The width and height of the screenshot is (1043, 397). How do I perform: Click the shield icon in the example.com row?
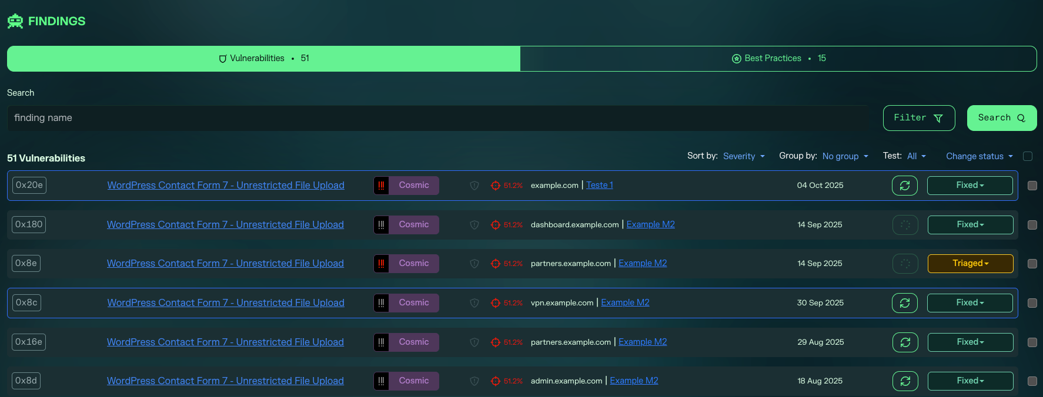click(x=474, y=186)
